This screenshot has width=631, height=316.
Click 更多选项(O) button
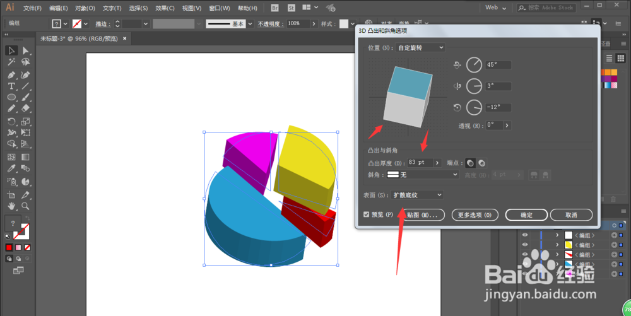coord(475,215)
